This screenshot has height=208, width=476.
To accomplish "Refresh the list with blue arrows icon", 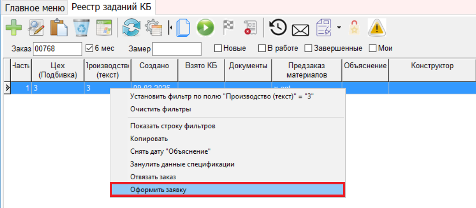I will (131, 27).
